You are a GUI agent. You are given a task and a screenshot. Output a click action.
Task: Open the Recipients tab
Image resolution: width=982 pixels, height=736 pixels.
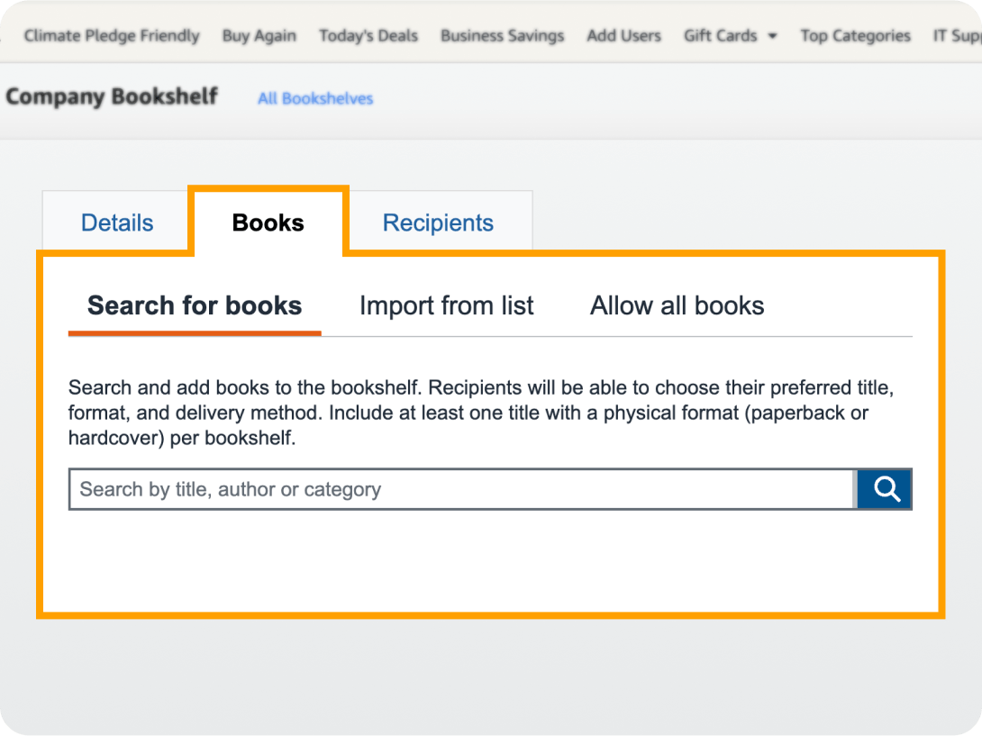coord(438,223)
